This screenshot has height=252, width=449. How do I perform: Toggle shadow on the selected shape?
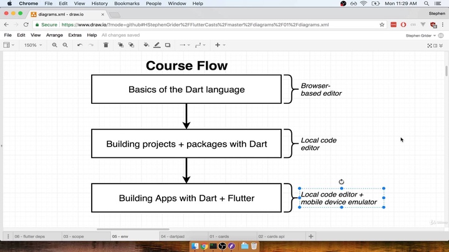click(x=168, y=45)
